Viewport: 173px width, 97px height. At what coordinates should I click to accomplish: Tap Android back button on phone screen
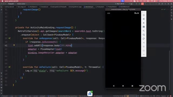[x=114, y=86]
